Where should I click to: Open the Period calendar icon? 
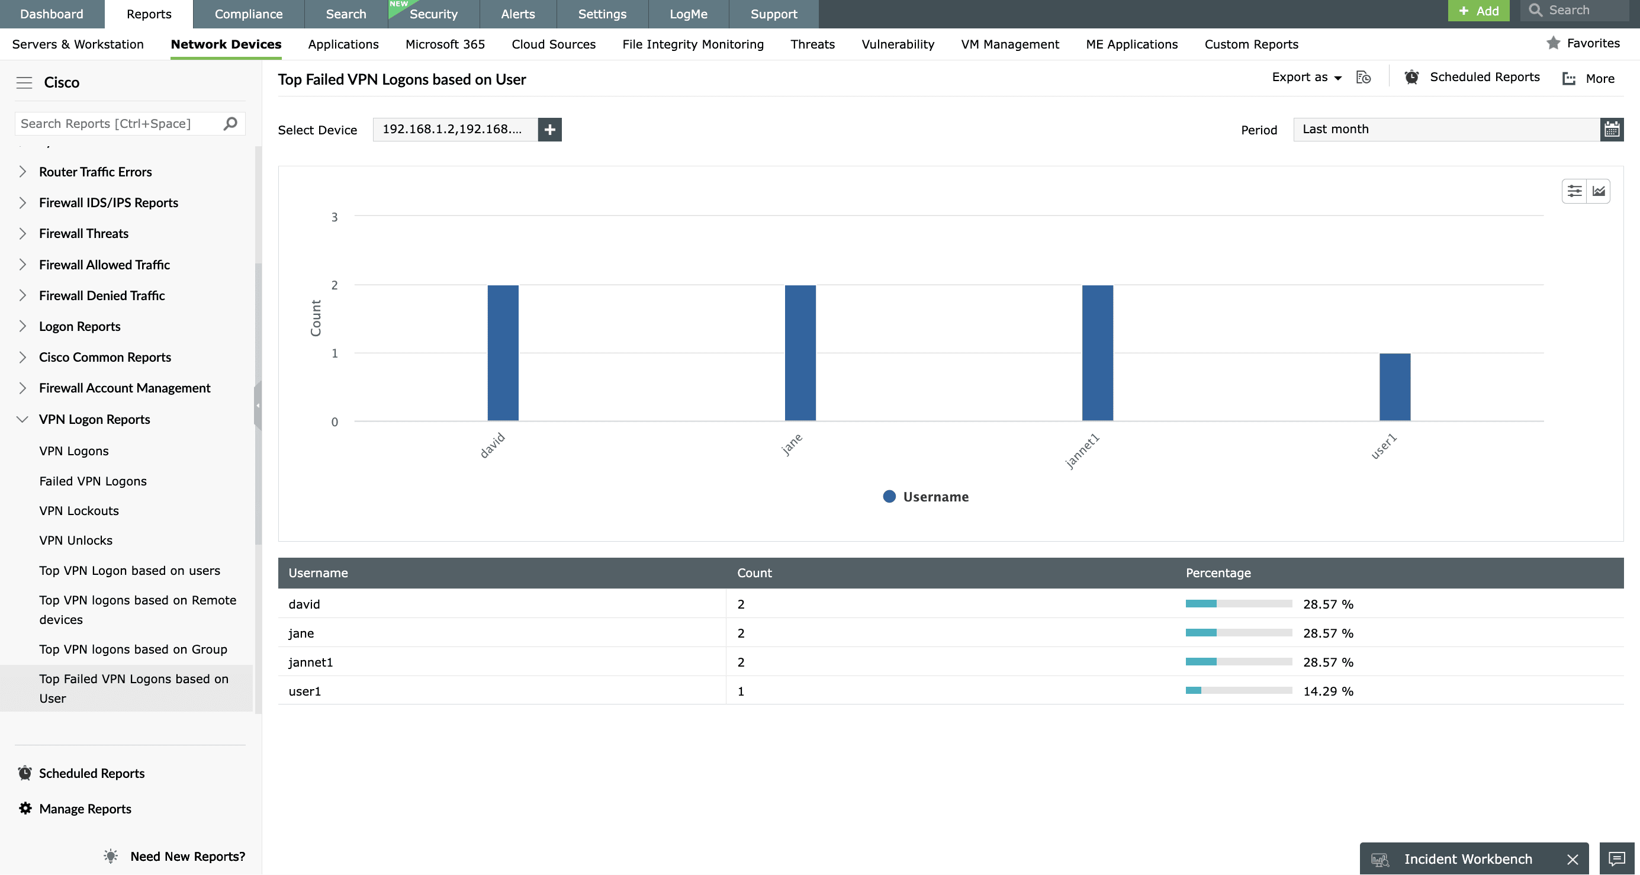coord(1612,129)
